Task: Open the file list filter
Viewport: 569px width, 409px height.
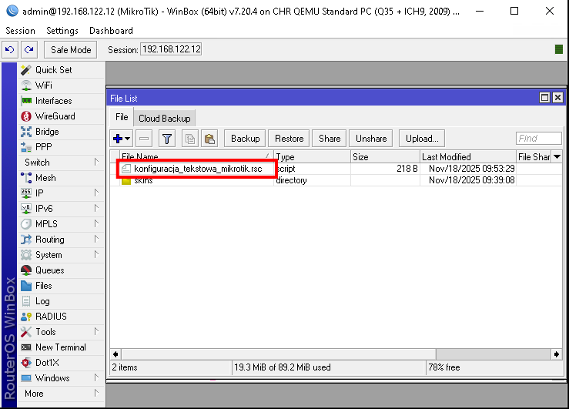Action: pos(167,139)
